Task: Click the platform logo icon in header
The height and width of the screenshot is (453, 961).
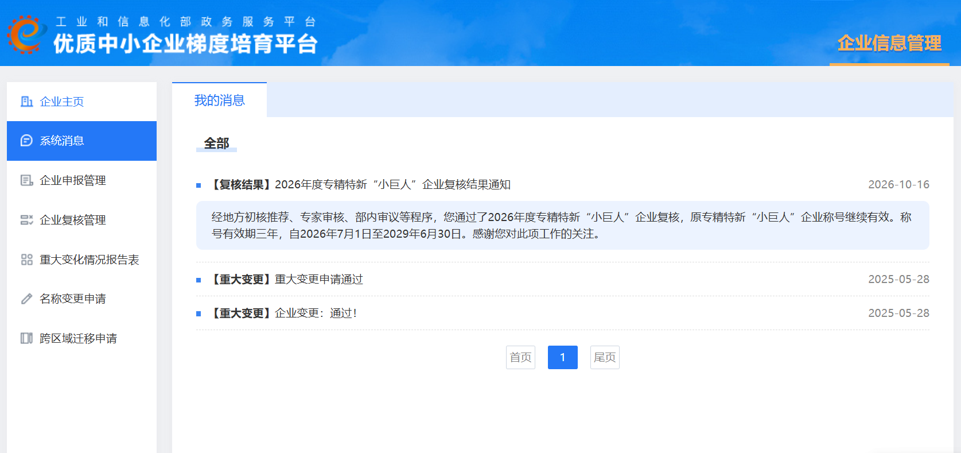Action: (26, 34)
